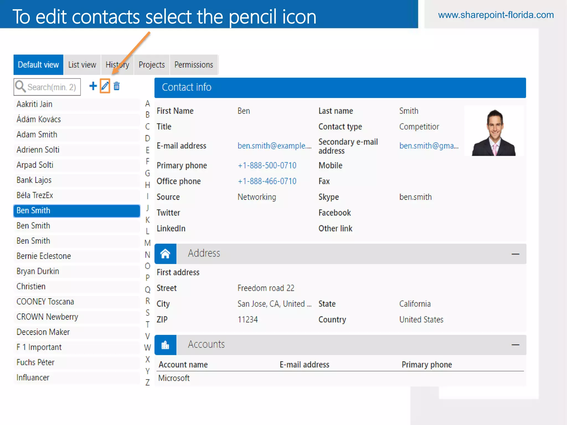Jump to letter N in index
567x425 pixels.
148,255
